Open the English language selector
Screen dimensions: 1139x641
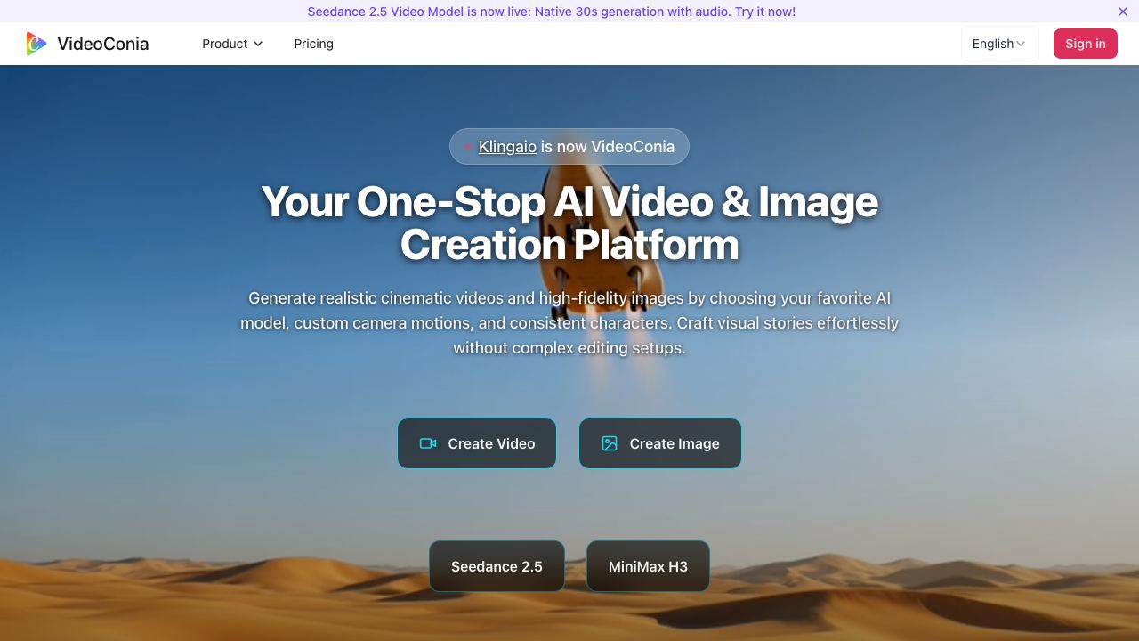tap(999, 44)
